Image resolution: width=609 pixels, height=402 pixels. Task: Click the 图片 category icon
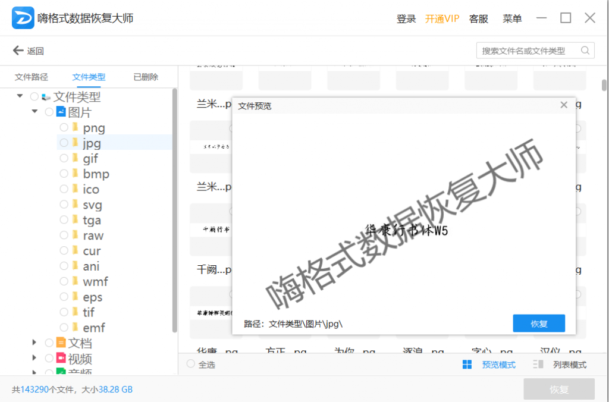(61, 112)
